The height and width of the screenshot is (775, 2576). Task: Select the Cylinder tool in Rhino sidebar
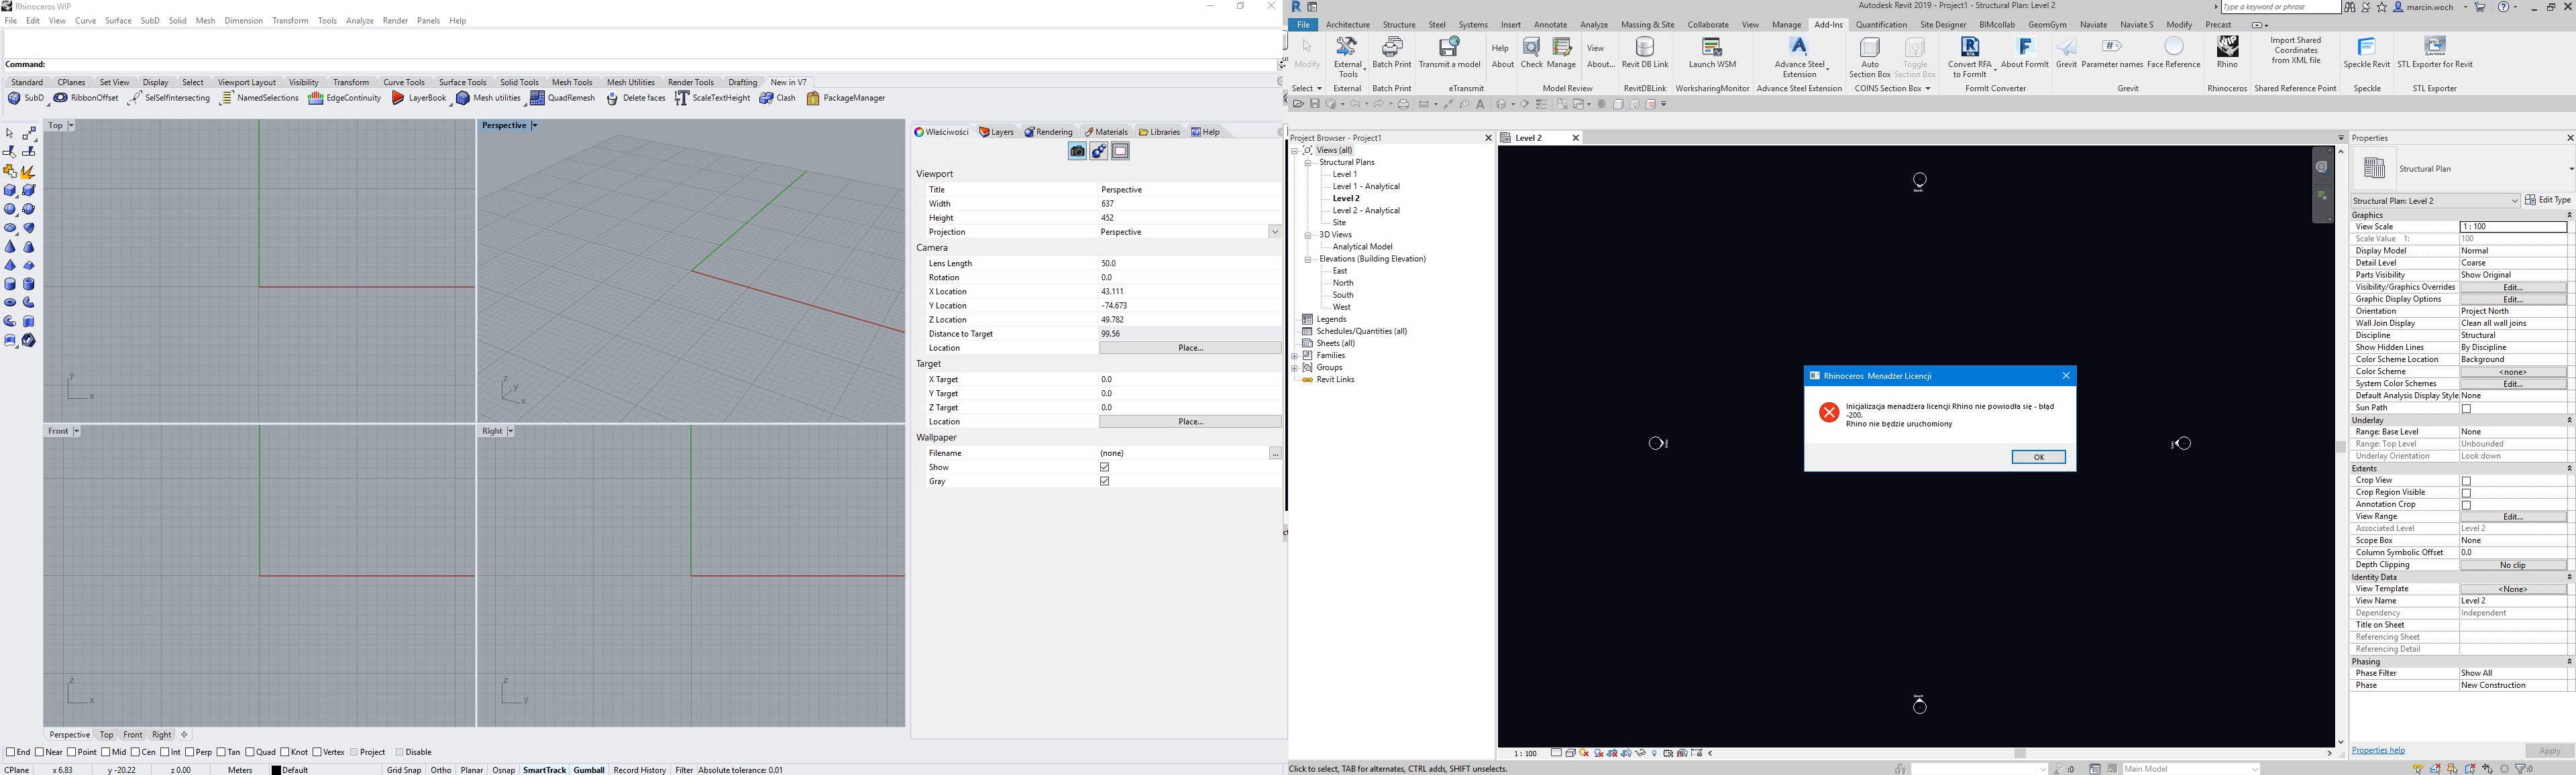tap(10, 284)
